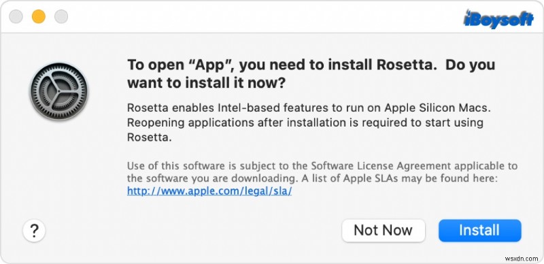544x264 pixels.
Task: Minimize the dialog with yellow button
Action: (39, 16)
